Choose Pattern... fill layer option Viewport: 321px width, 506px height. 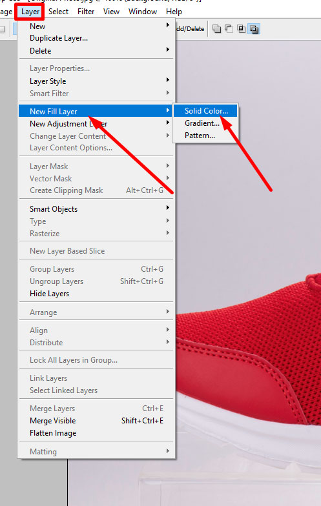[205, 136]
